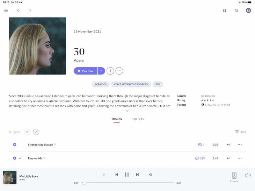Pause the currently playing track

tap(127, 174)
